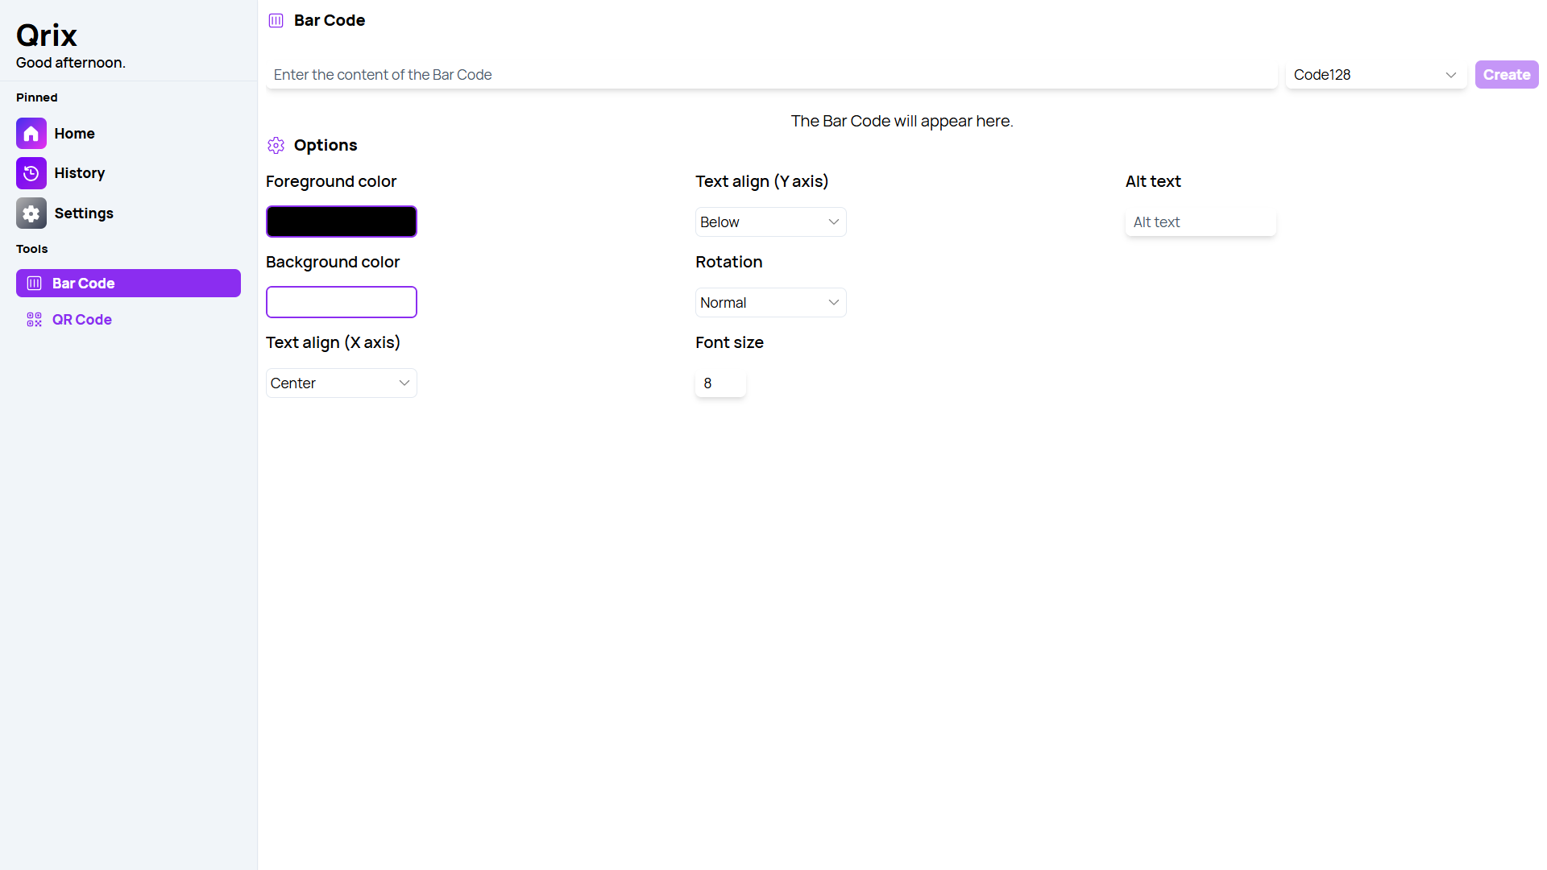Click the Options gear icon near heading

point(276,144)
